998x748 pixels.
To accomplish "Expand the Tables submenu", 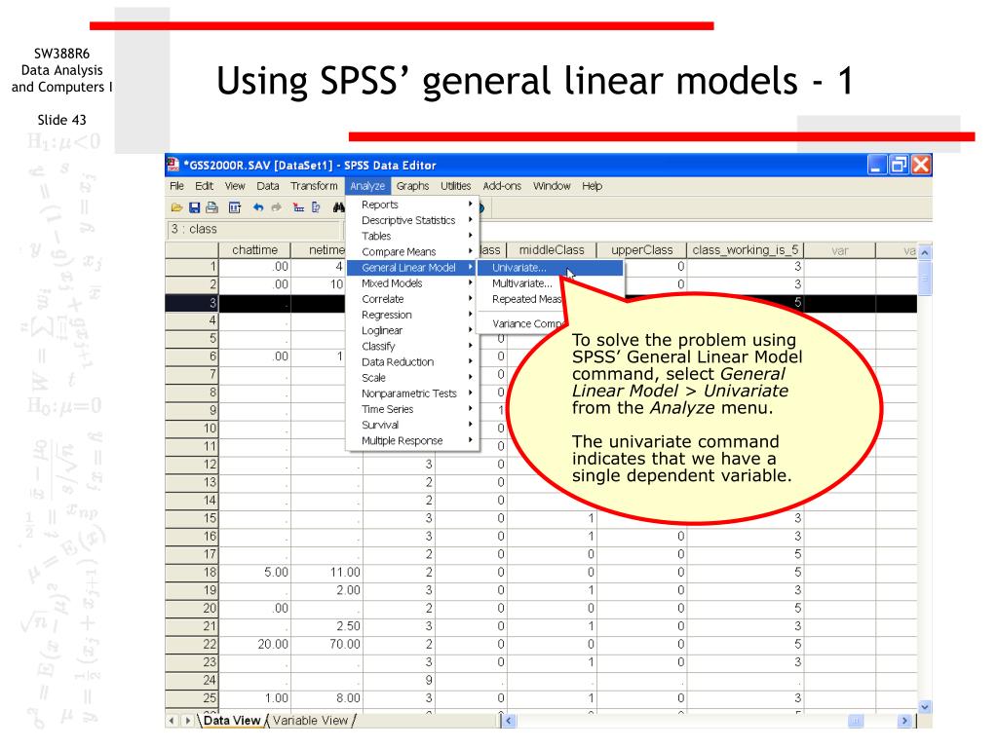I will click(x=412, y=236).
